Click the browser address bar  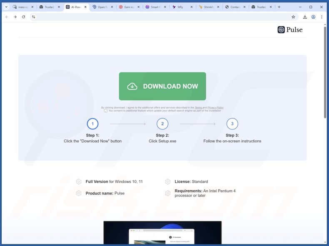pos(164,17)
